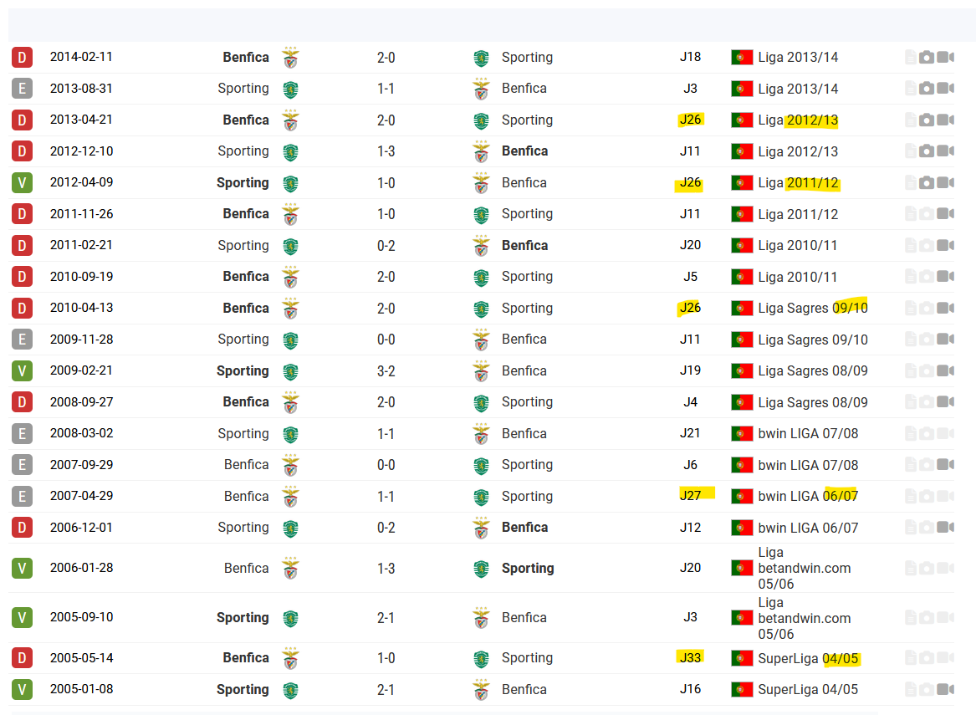
Task: Open Liga betandwin.com 05/06 in the 2006-01-28 row
Action: pyautogui.click(x=805, y=568)
